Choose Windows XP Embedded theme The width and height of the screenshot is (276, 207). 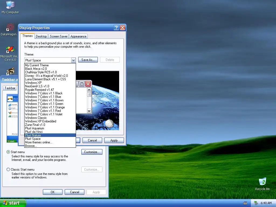50,121
